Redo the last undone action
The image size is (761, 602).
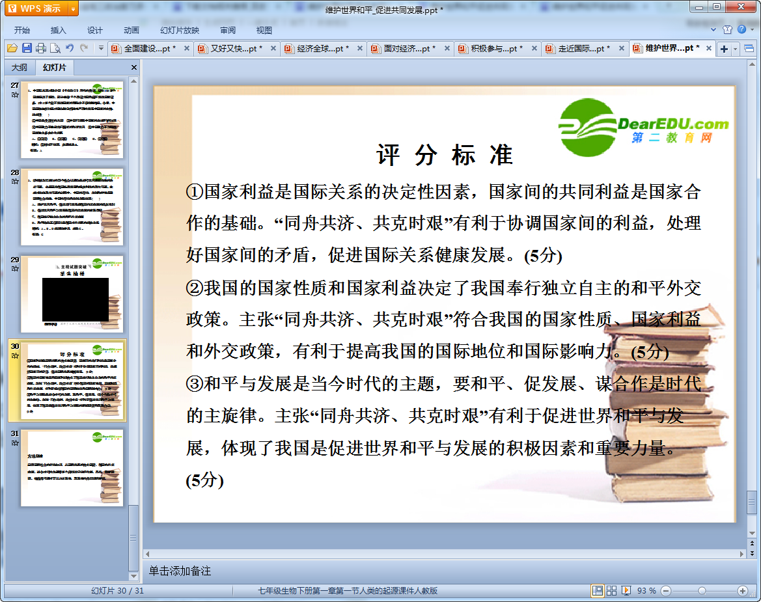pyautogui.click(x=84, y=48)
